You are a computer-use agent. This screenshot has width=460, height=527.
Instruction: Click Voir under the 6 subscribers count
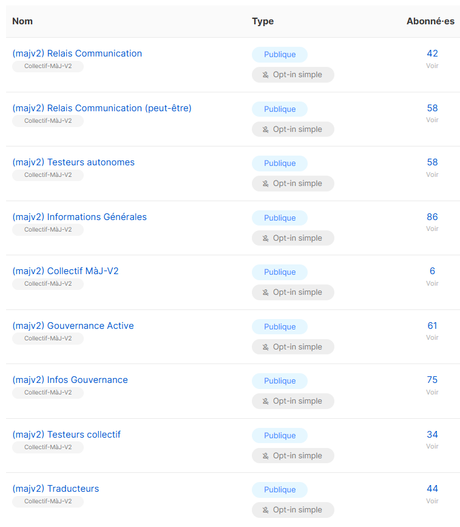(x=432, y=283)
